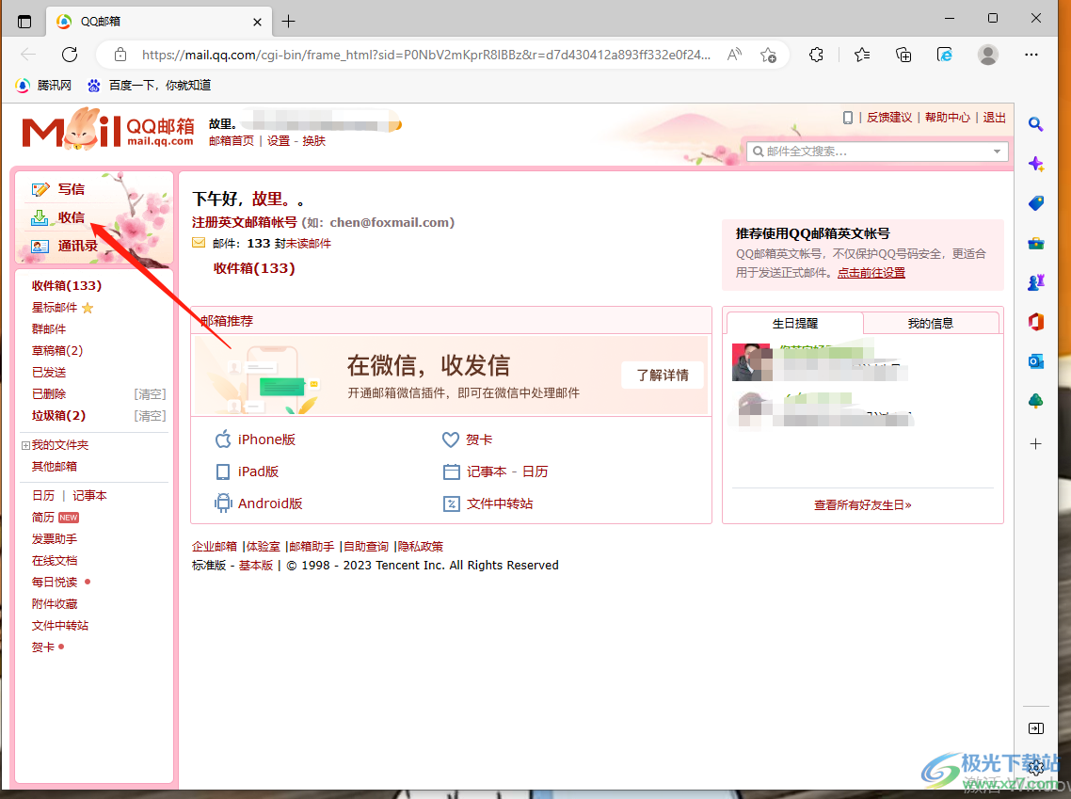Click the read aloud icon in address bar
This screenshot has width=1071, height=799.
point(734,55)
